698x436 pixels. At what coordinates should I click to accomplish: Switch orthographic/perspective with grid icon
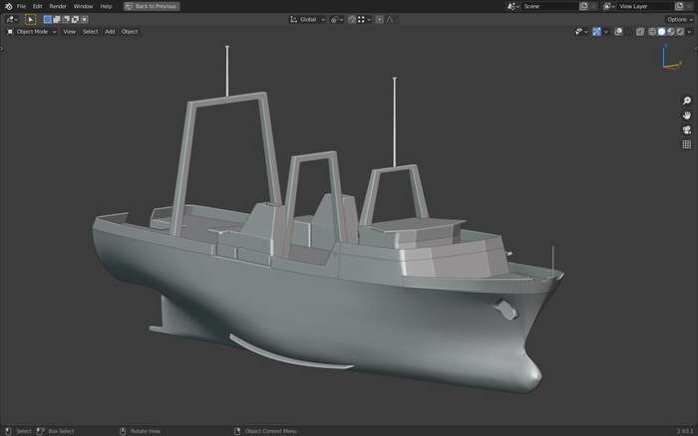click(687, 144)
